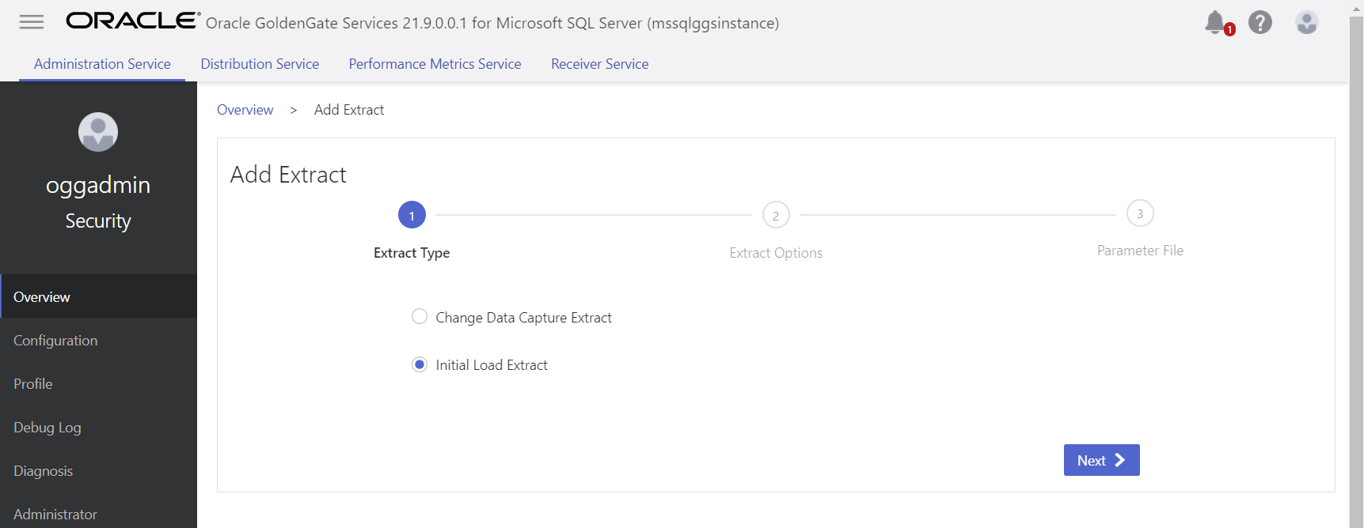Screen dimensions: 1364x528
Task: Open the notifications bell
Action: [x=1215, y=22]
